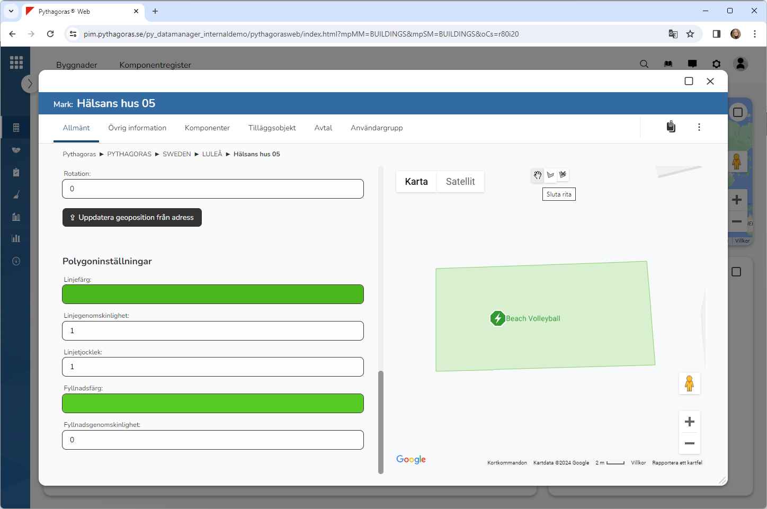Zoom in on the Beach Volleyball map

[x=689, y=422]
